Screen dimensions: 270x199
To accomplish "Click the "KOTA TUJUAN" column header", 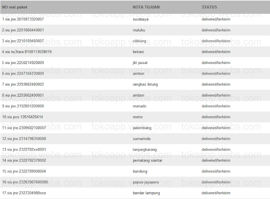I will [x=146, y=7].
